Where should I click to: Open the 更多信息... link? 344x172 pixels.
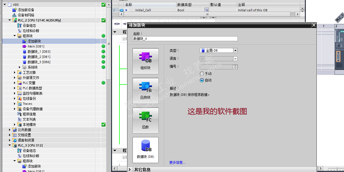[177, 162]
